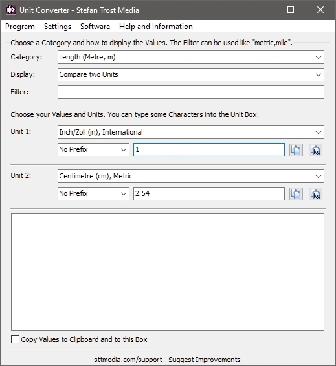Click the Unit 2 value field containing 2.54
The image size is (336, 366).
click(209, 193)
